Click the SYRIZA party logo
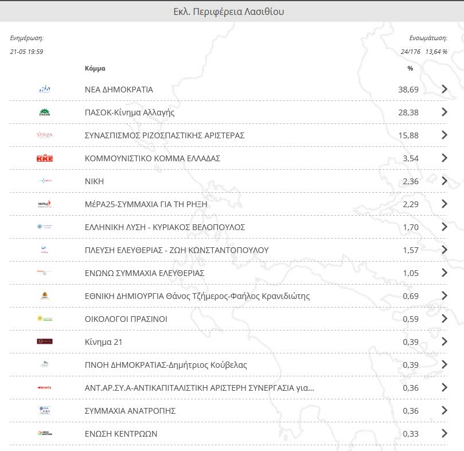The height and width of the screenshot is (451, 464). tap(45, 135)
